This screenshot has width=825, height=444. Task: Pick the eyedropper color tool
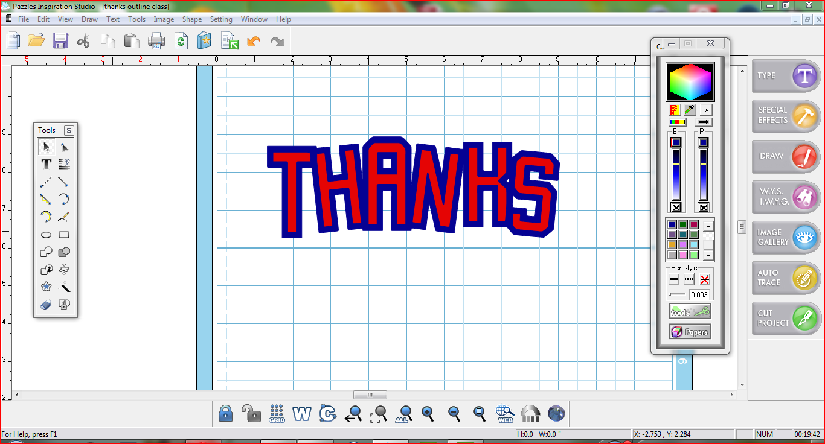point(690,110)
